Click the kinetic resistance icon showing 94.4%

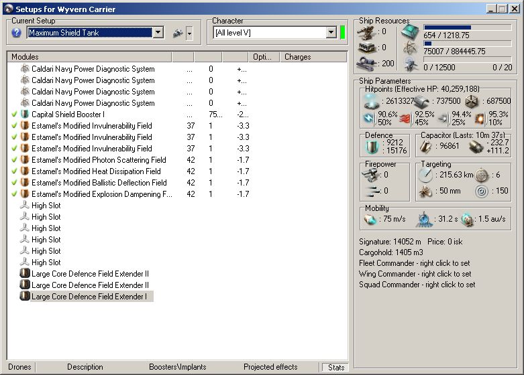[443, 119]
